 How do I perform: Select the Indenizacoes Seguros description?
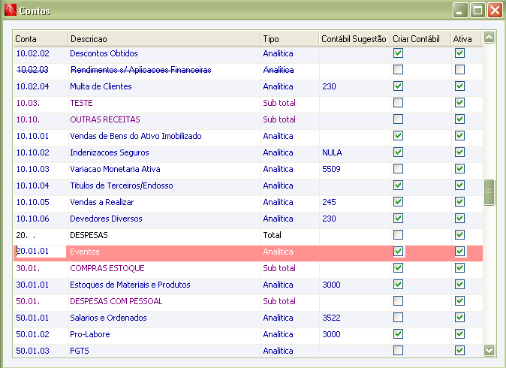pyautogui.click(x=110, y=152)
